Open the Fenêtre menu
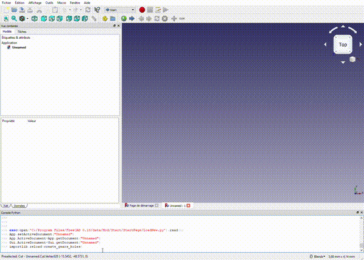The image size is (364, 260). pos(75,3)
